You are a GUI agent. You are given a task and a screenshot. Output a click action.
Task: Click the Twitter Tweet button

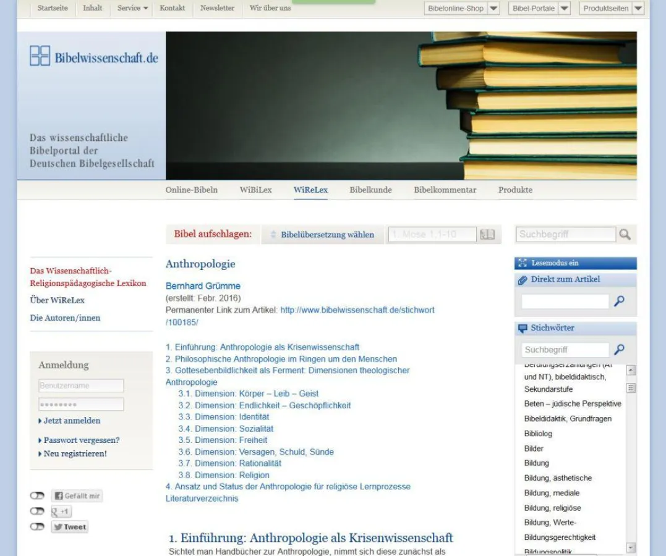pyautogui.click(x=69, y=527)
